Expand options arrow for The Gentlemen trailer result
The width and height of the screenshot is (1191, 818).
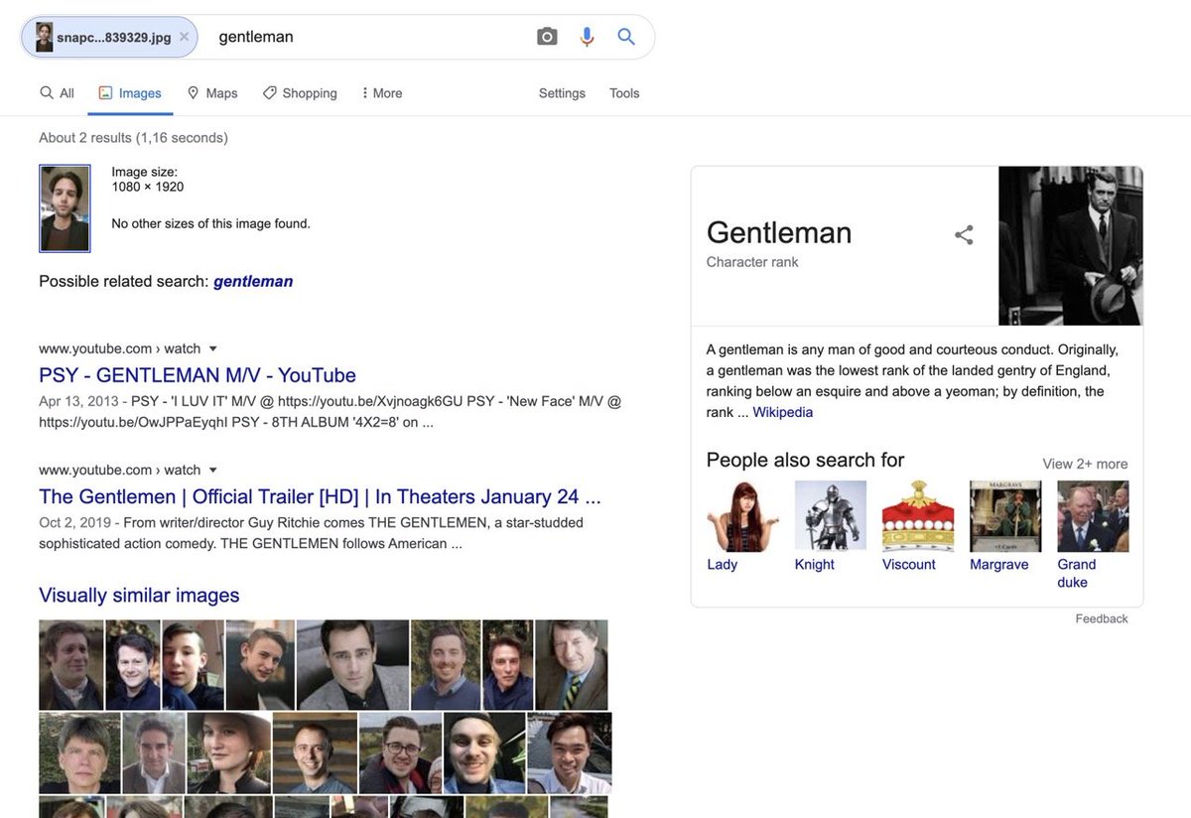tap(212, 470)
